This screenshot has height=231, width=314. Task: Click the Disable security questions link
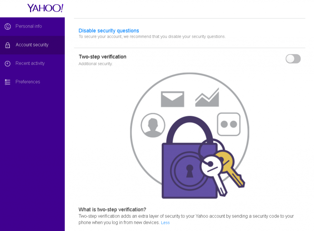[109, 31]
